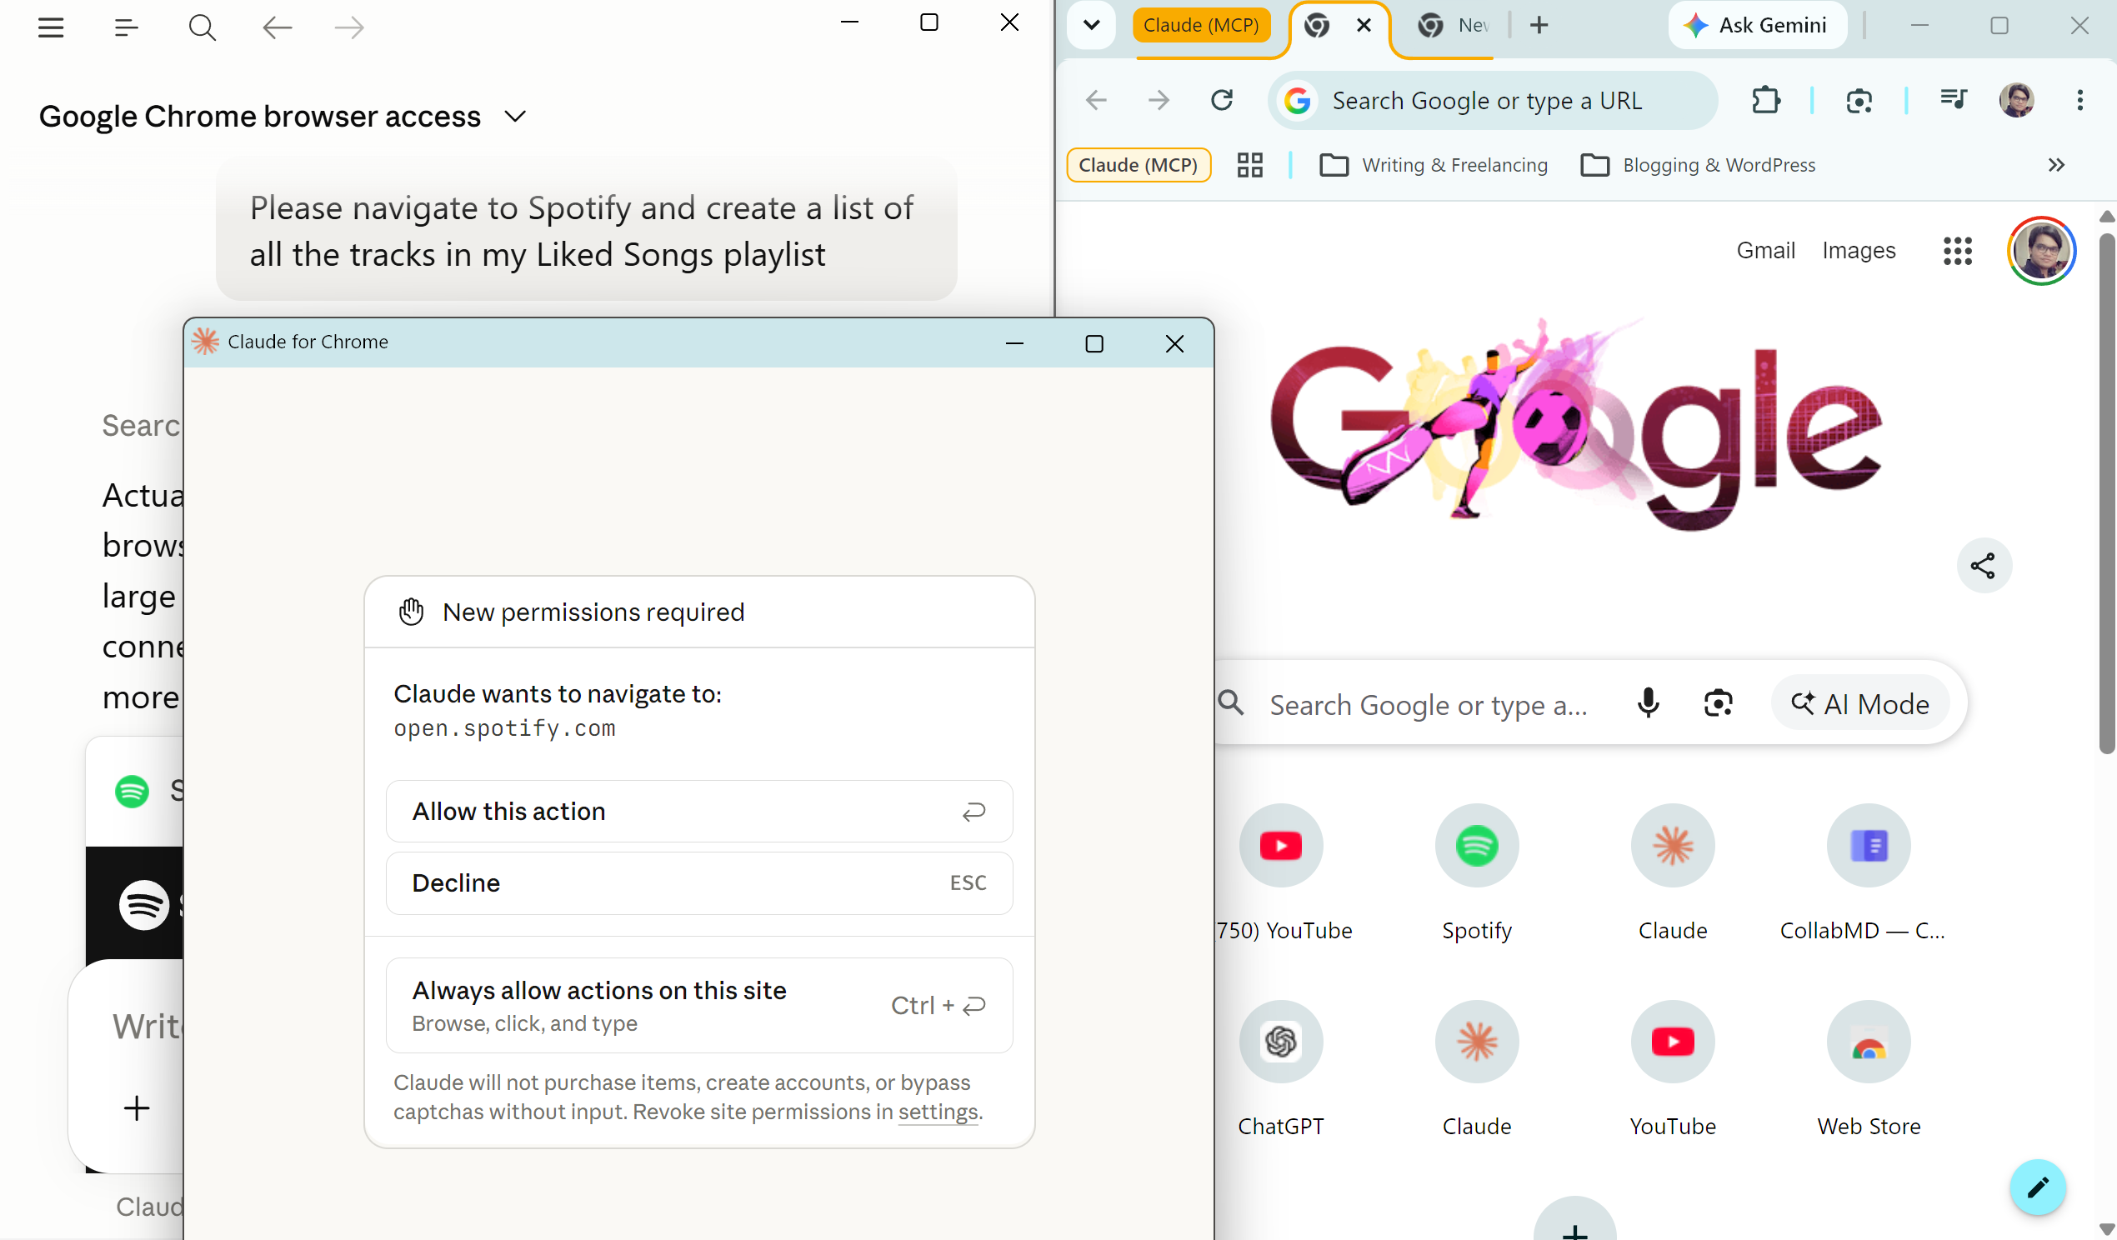The height and width of the screenshot is (1240, 2117).
Task: Click the Ask Gemini button
Action: [x=1757, y=25]
